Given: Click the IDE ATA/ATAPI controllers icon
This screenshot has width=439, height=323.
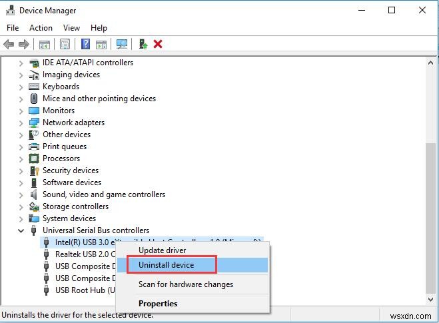Looking at the screenshot, I should tap(34, 63).
